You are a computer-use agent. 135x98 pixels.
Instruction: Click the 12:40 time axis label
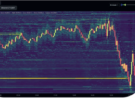(74, 95)
